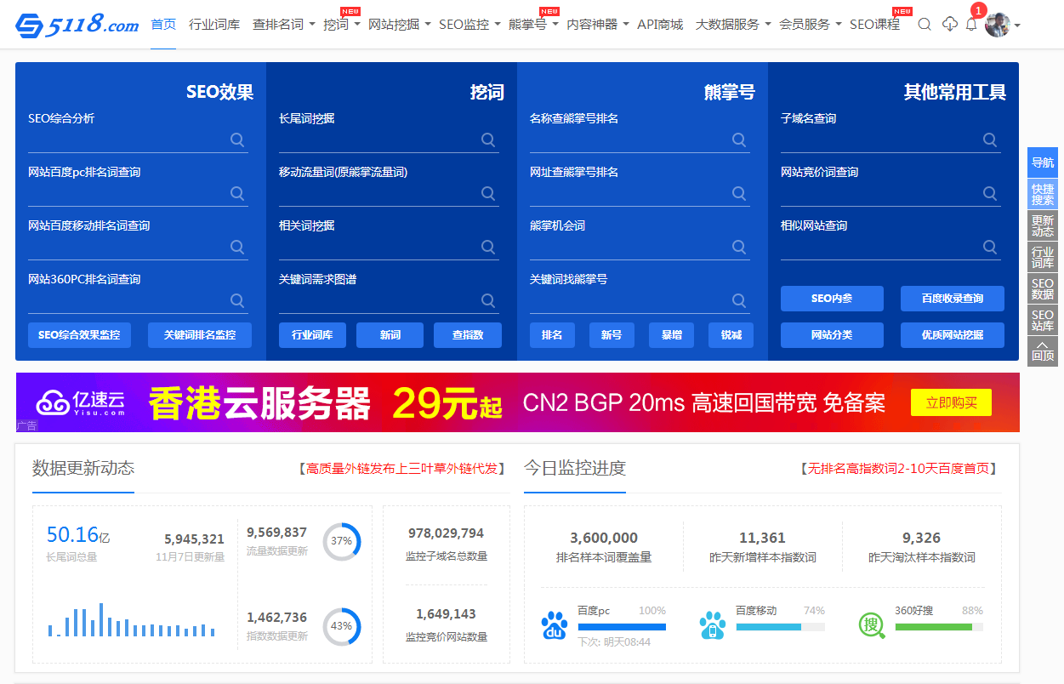Click 立即购买 on ad banner
Image resolution: width=1064 pixels, height=684 pixels.
951,402
